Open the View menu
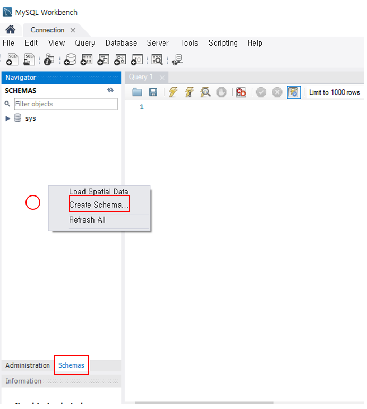367x409 pixels. (57, 43)
